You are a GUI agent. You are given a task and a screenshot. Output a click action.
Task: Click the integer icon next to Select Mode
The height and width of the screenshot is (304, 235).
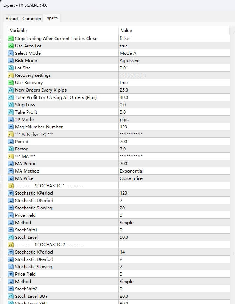(11, 53)
